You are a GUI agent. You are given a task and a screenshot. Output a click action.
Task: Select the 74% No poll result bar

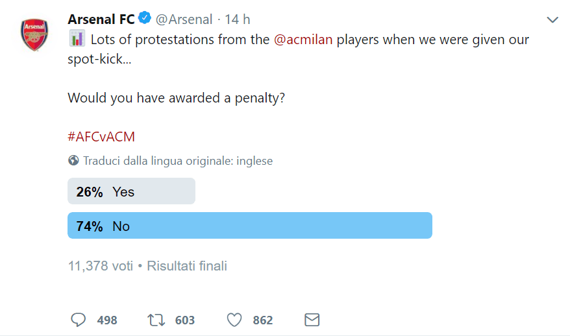tap(249, 226)
